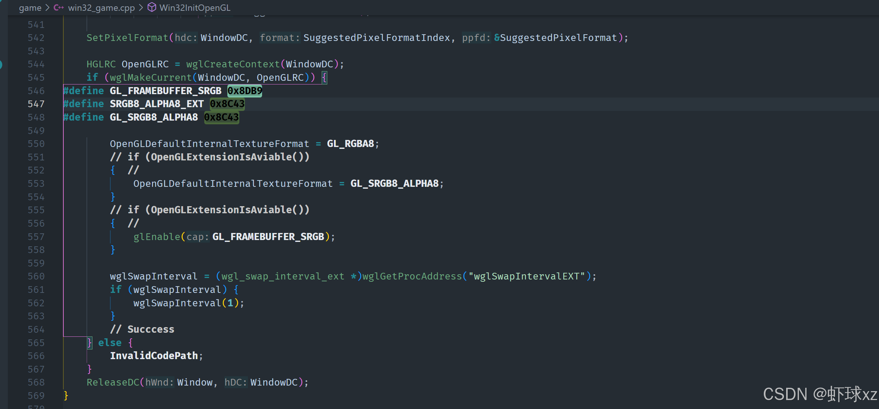
Task: Click the boxed closing brace before else
Action: tap(89, 343)
